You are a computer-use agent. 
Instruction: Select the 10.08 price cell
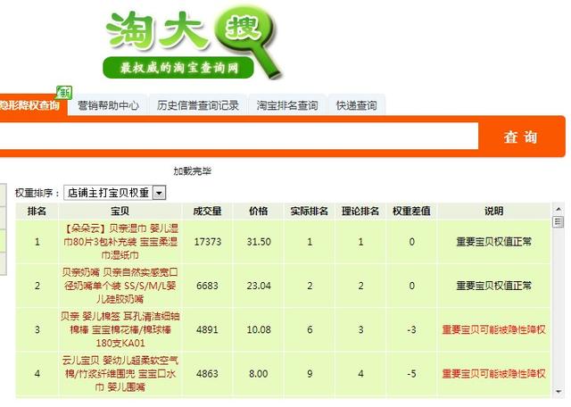coord(259,329)
